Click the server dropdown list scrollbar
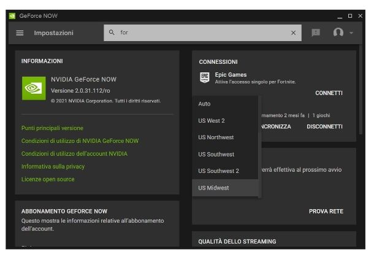 click(260, 147)
